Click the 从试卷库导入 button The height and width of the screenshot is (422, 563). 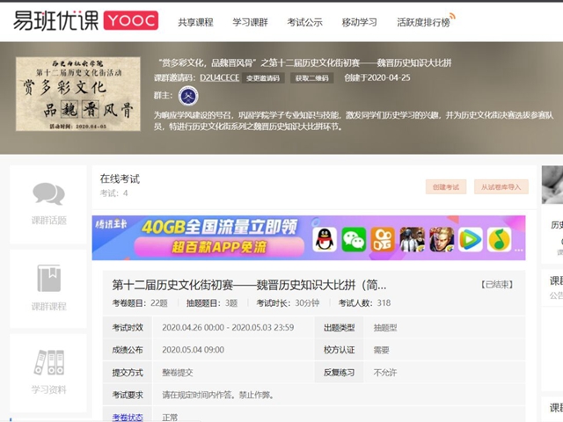click(x=501, y=186)
